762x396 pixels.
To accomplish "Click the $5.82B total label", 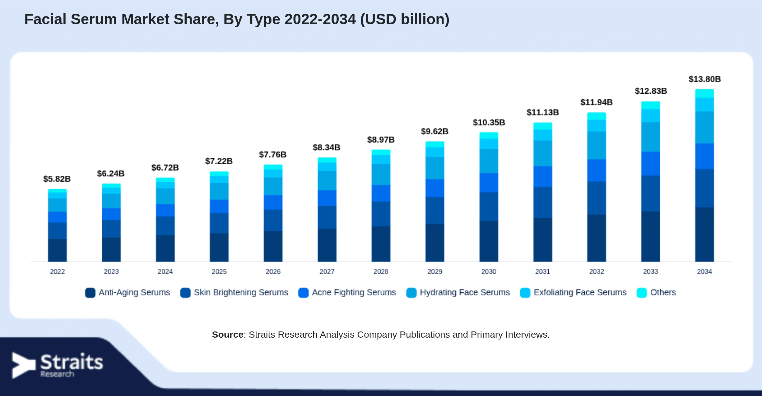I will click(57, 179).
